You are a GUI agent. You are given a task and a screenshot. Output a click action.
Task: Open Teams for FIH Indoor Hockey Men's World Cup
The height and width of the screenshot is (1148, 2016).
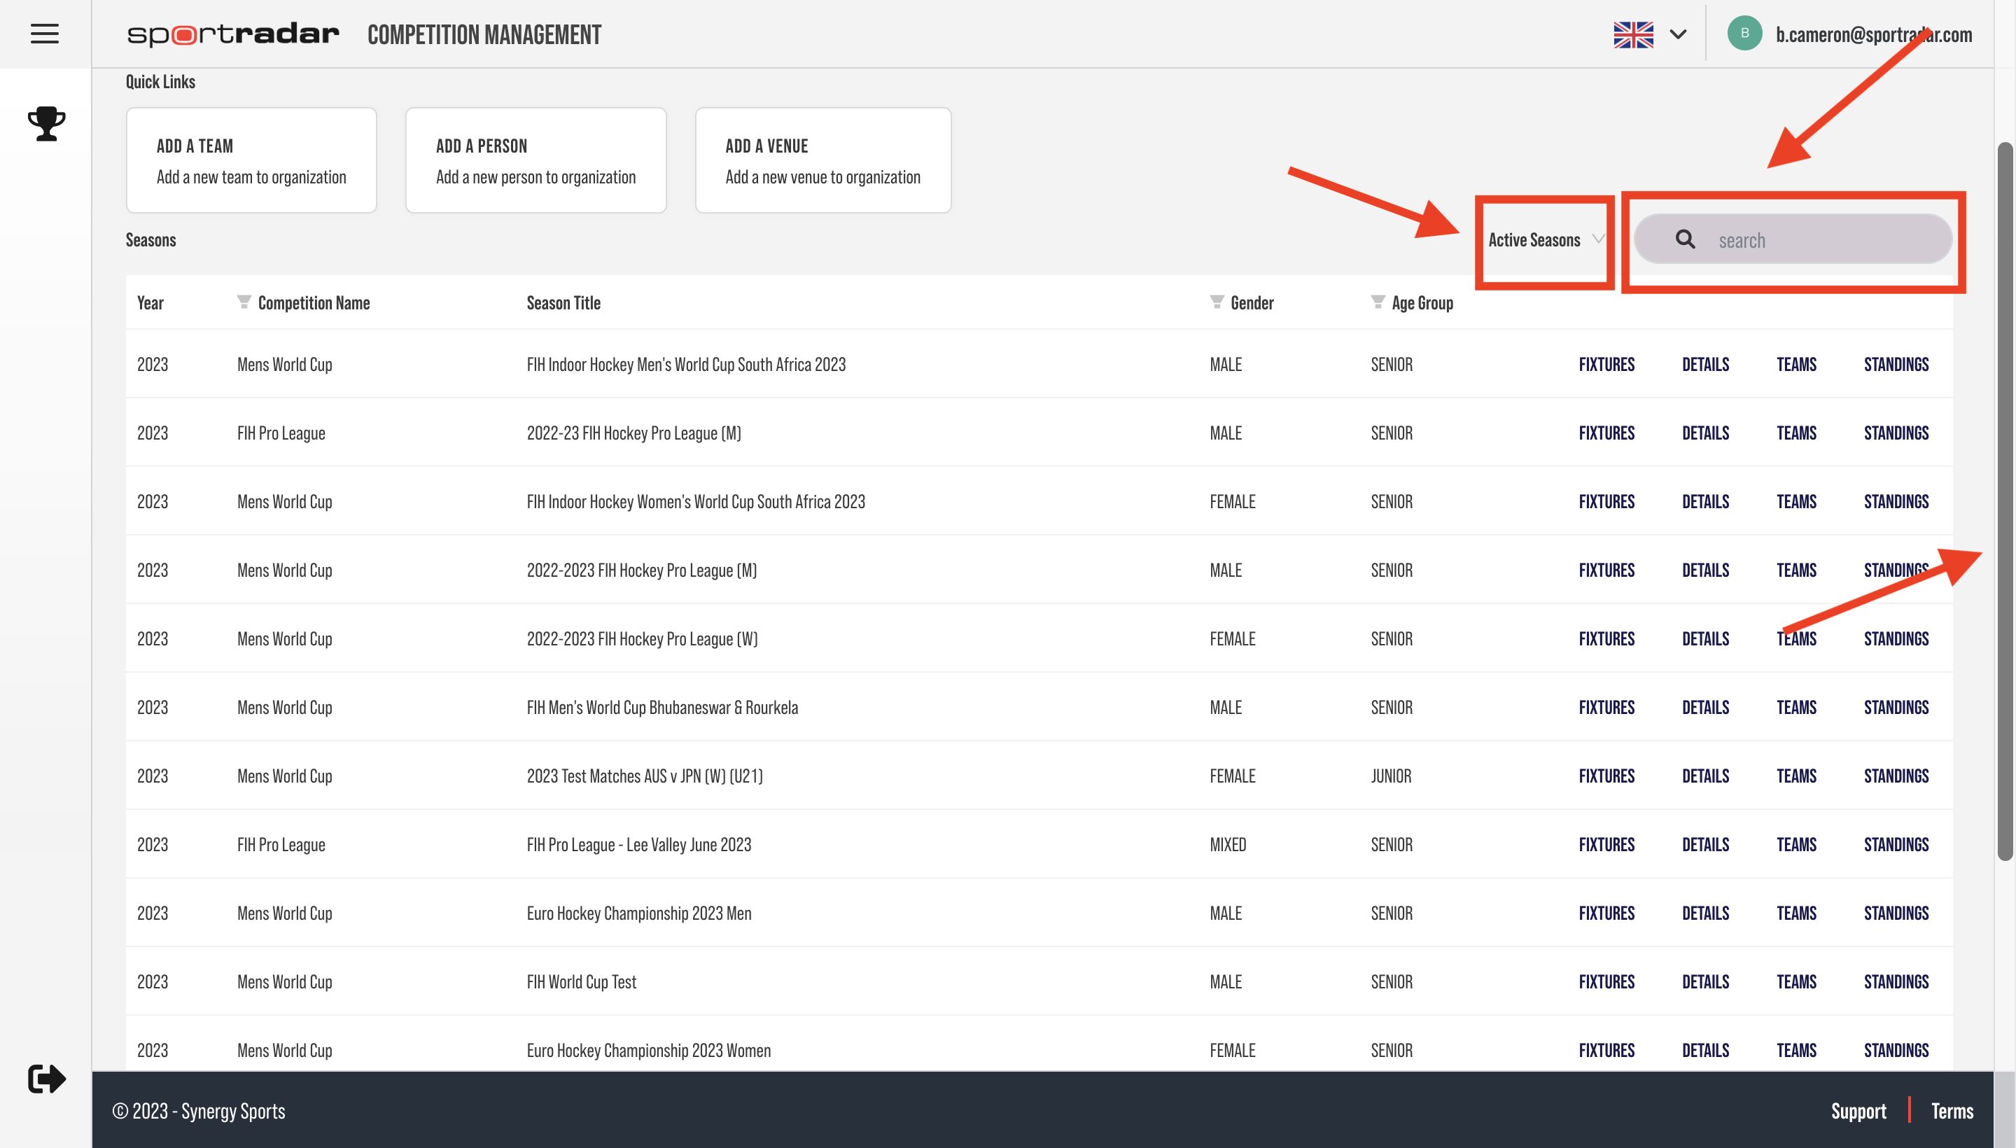[1796, 364]
